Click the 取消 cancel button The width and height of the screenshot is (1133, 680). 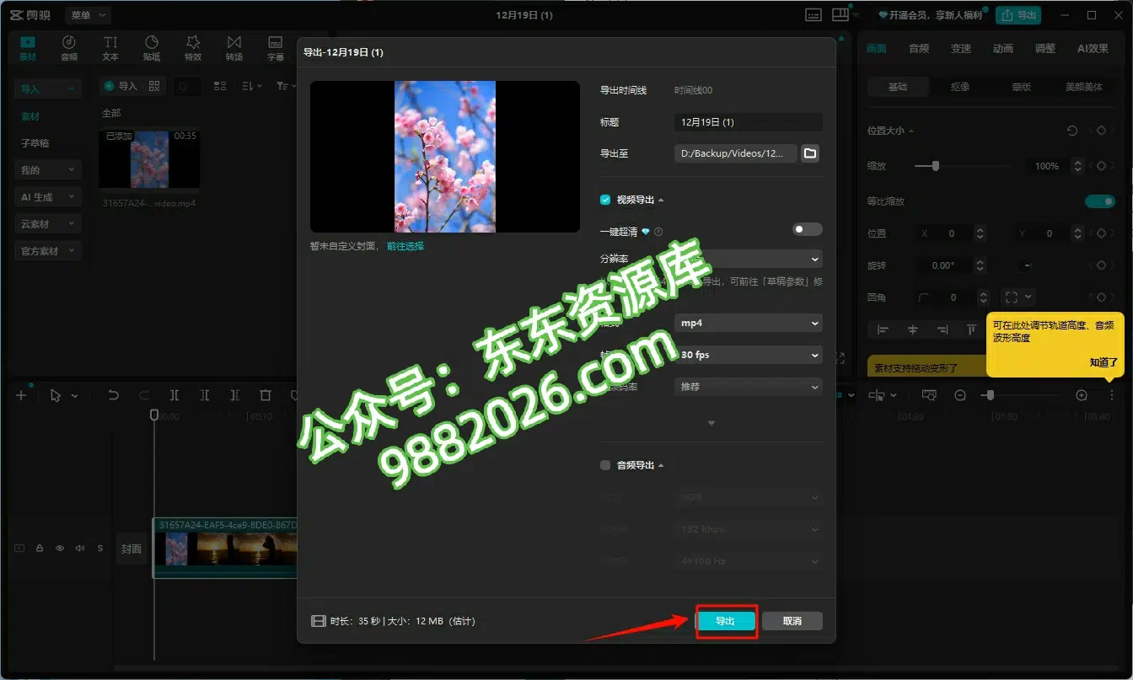pos(792,621)
